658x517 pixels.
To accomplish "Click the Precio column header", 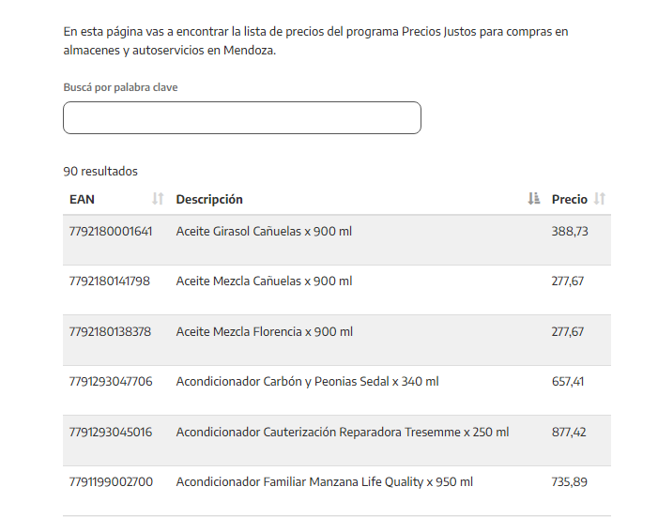I will (x=569, y=199).
